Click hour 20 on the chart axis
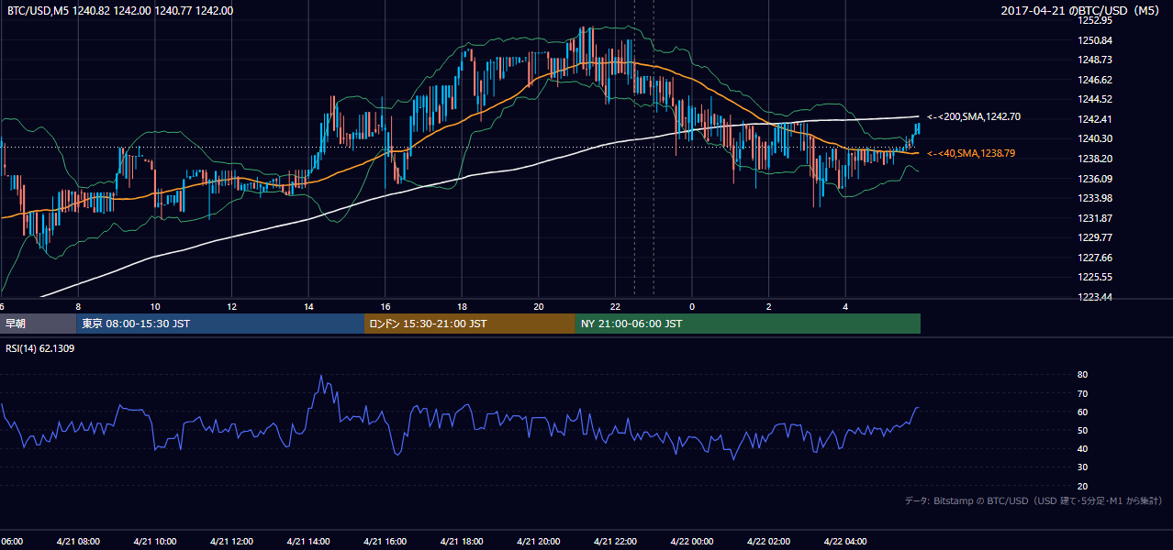 (538, 307)
